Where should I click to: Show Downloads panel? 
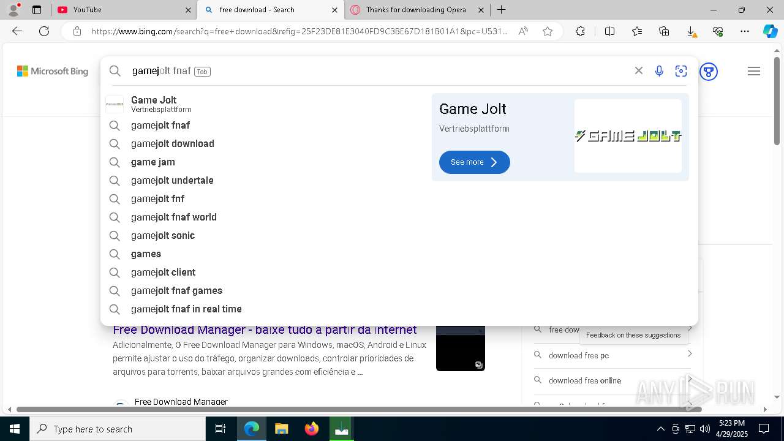pos(691,31)
